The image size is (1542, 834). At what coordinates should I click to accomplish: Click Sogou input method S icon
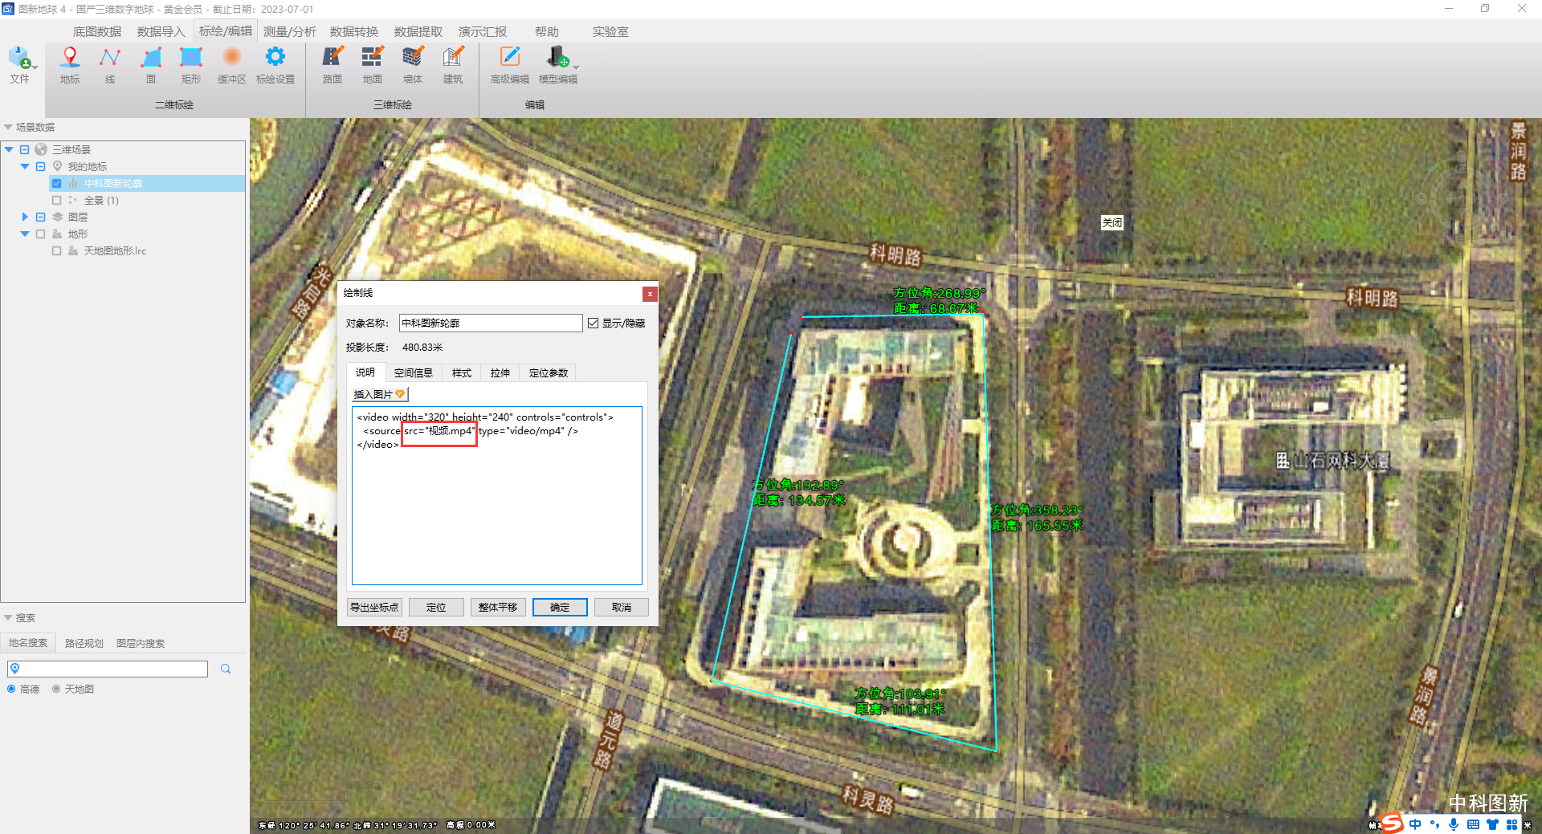coord(1392,824)
